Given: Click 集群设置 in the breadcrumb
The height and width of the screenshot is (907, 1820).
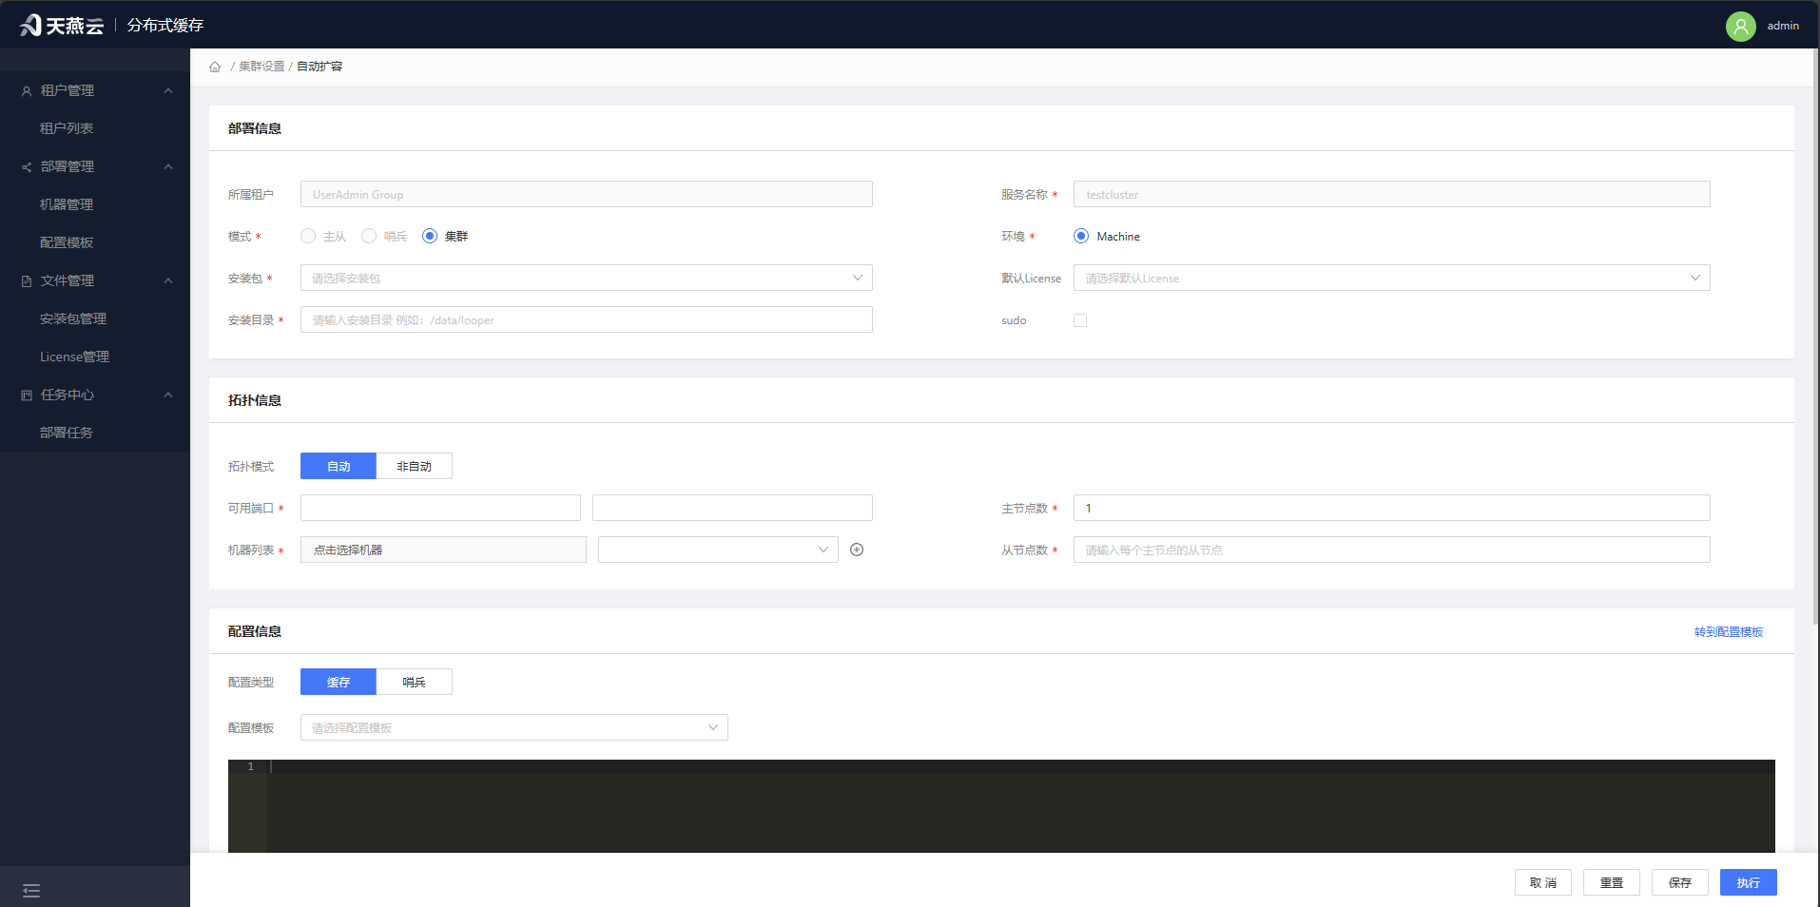Looking at the screenshot, I should 261,67.
